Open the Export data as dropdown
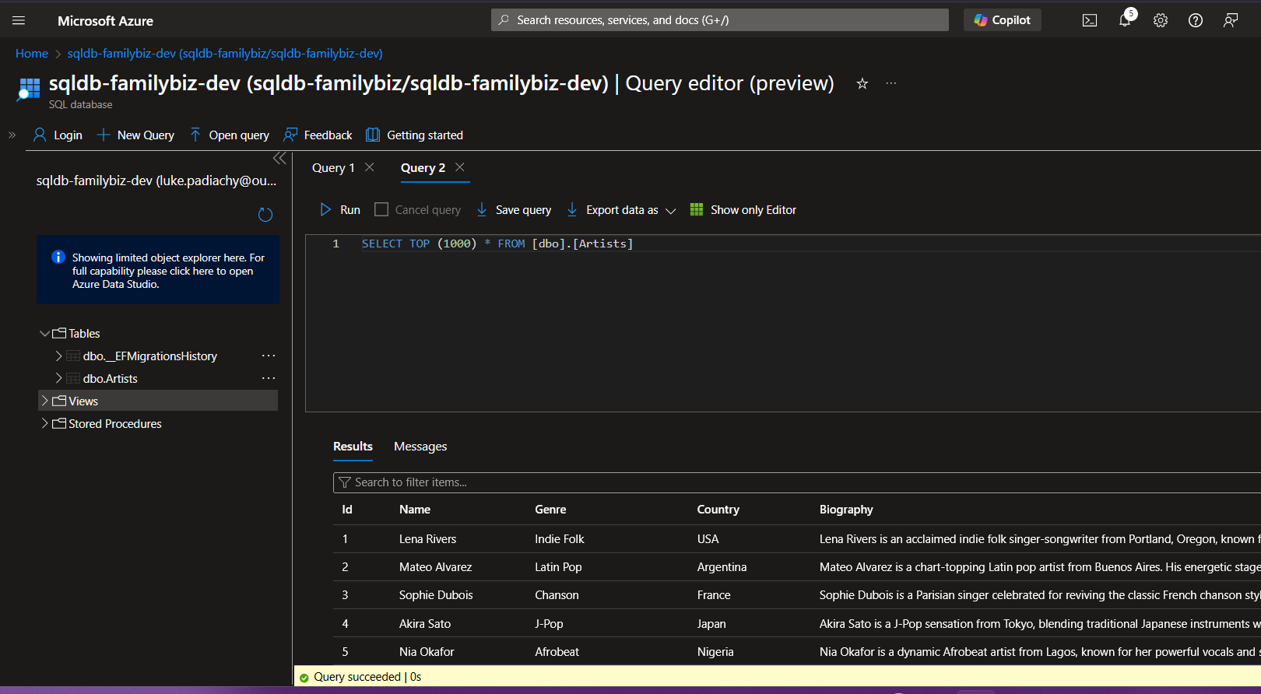1261x694 pixels. click(x=621, y=210)
